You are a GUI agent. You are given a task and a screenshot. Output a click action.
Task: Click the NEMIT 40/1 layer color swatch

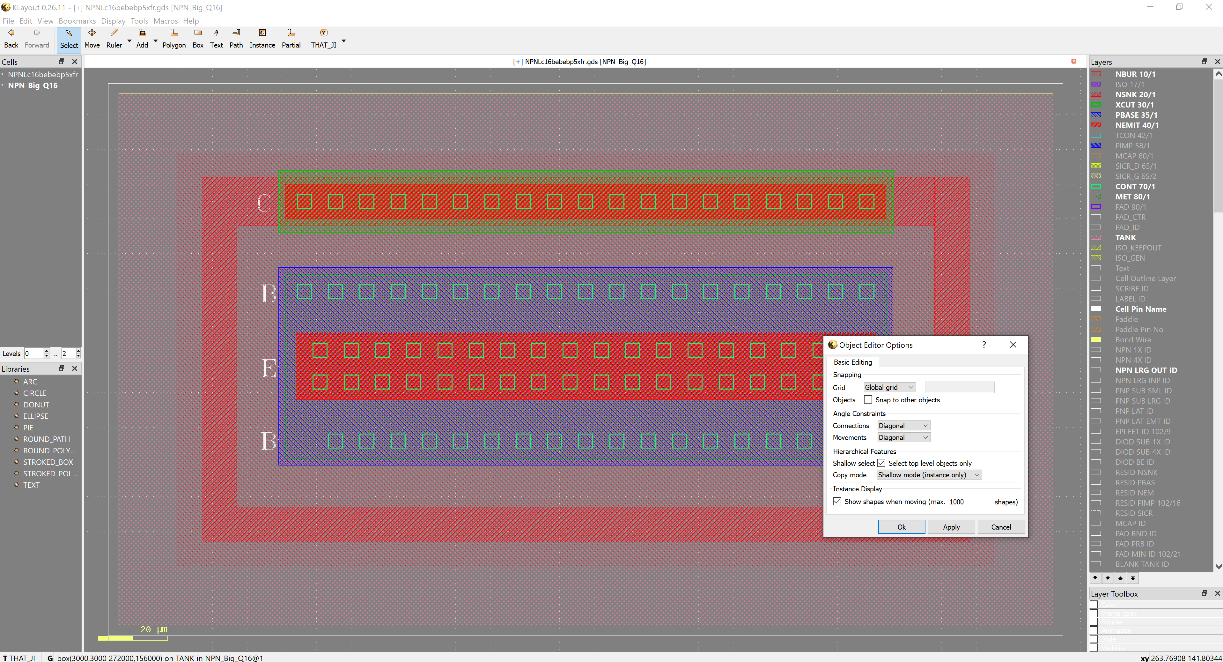[x=1096, y=125]
